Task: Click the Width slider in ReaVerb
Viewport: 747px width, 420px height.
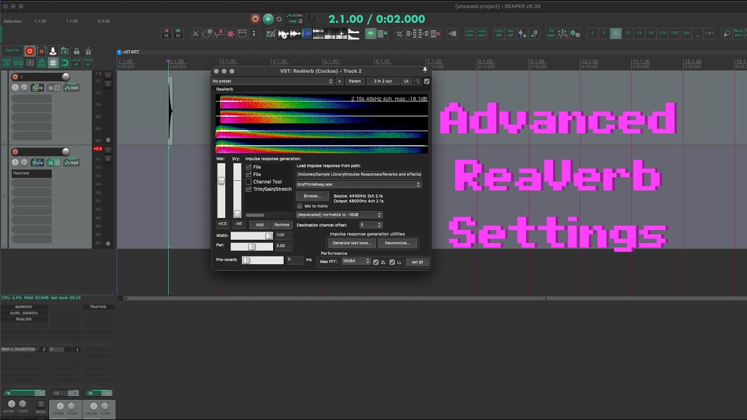Action: coord(252,235)
